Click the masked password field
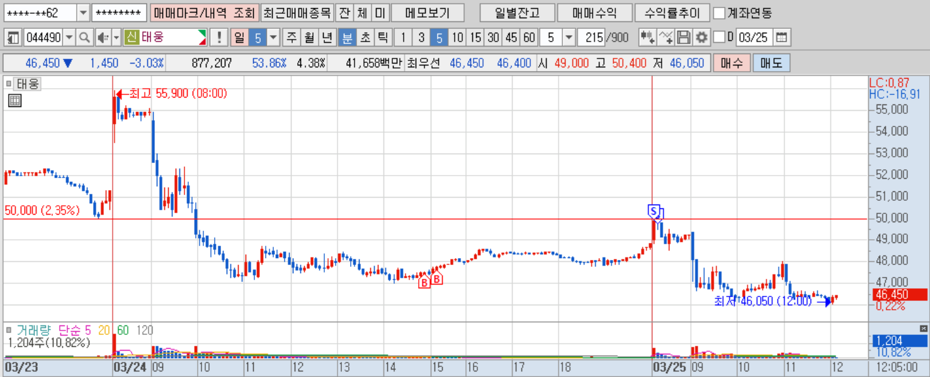930x377 pixels. click(120, 13)
